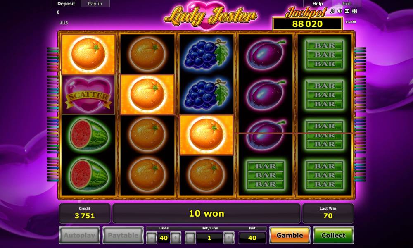Click the Gamble button

click(290, 235)
